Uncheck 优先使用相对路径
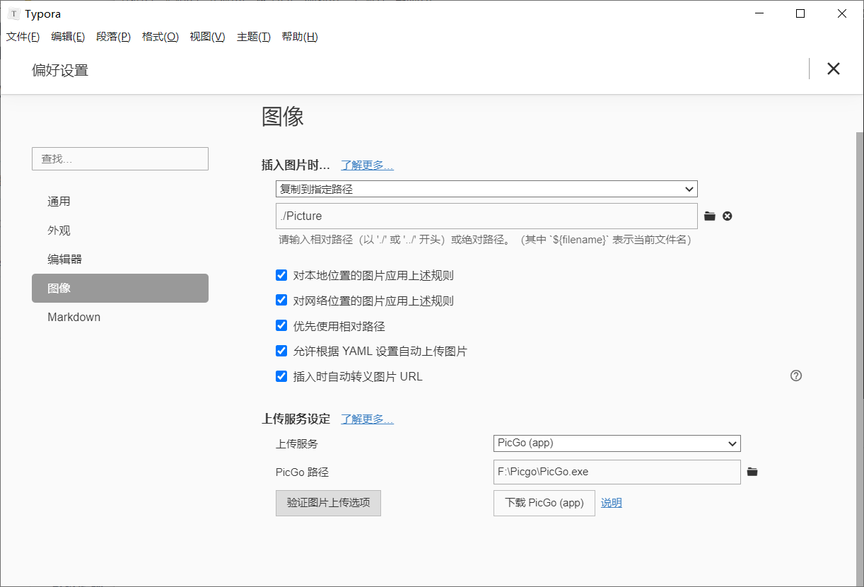Screen dimensions: 864x587 coord(281,326)
